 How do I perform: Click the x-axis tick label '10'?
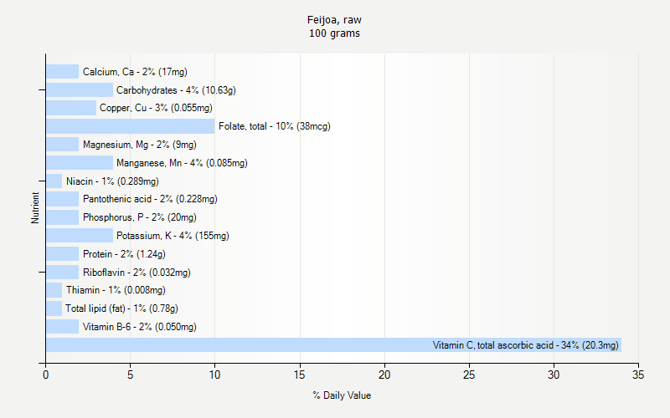(215, 375)
